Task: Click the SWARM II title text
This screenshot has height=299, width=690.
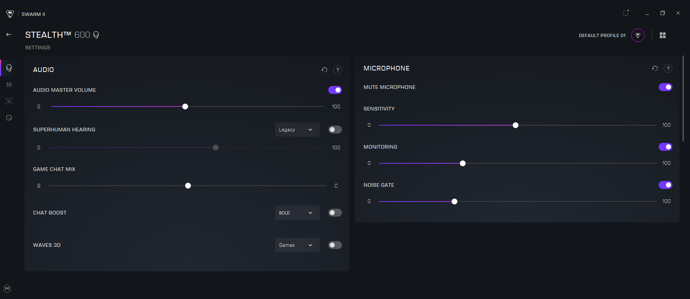Action: [x=33, y=14]
